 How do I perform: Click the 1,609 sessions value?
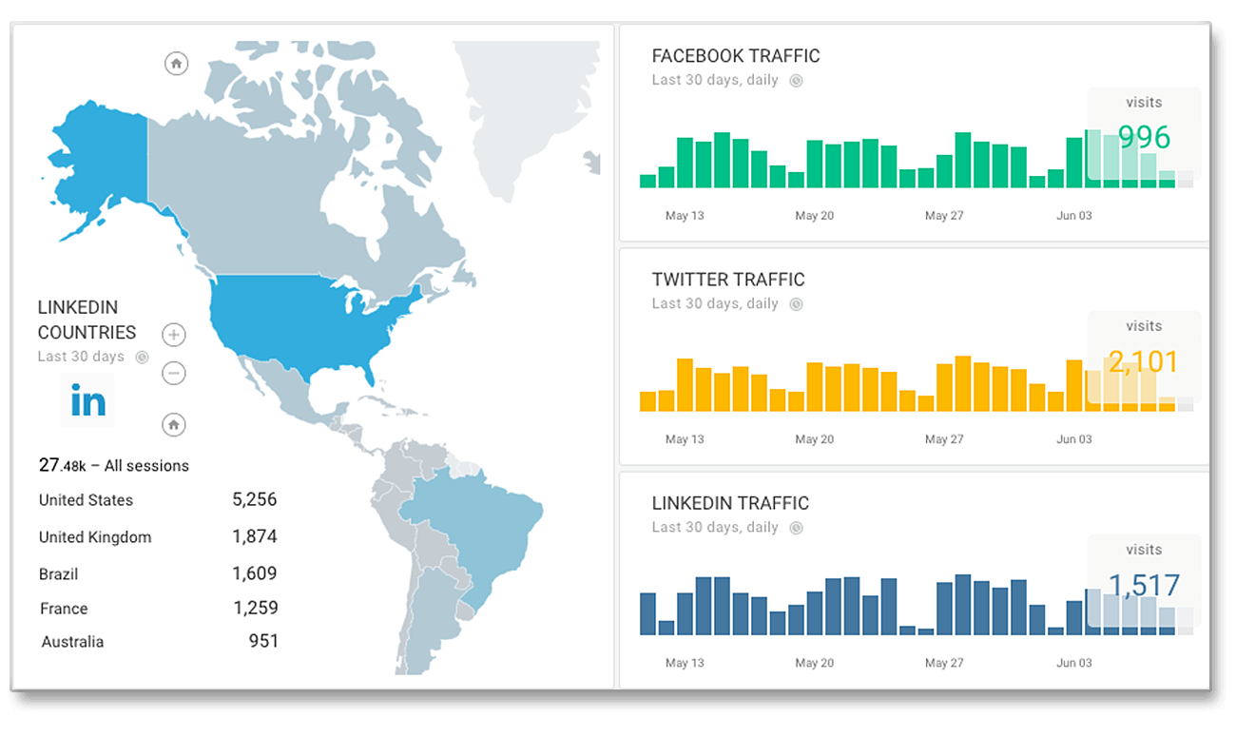click(254, 573)
